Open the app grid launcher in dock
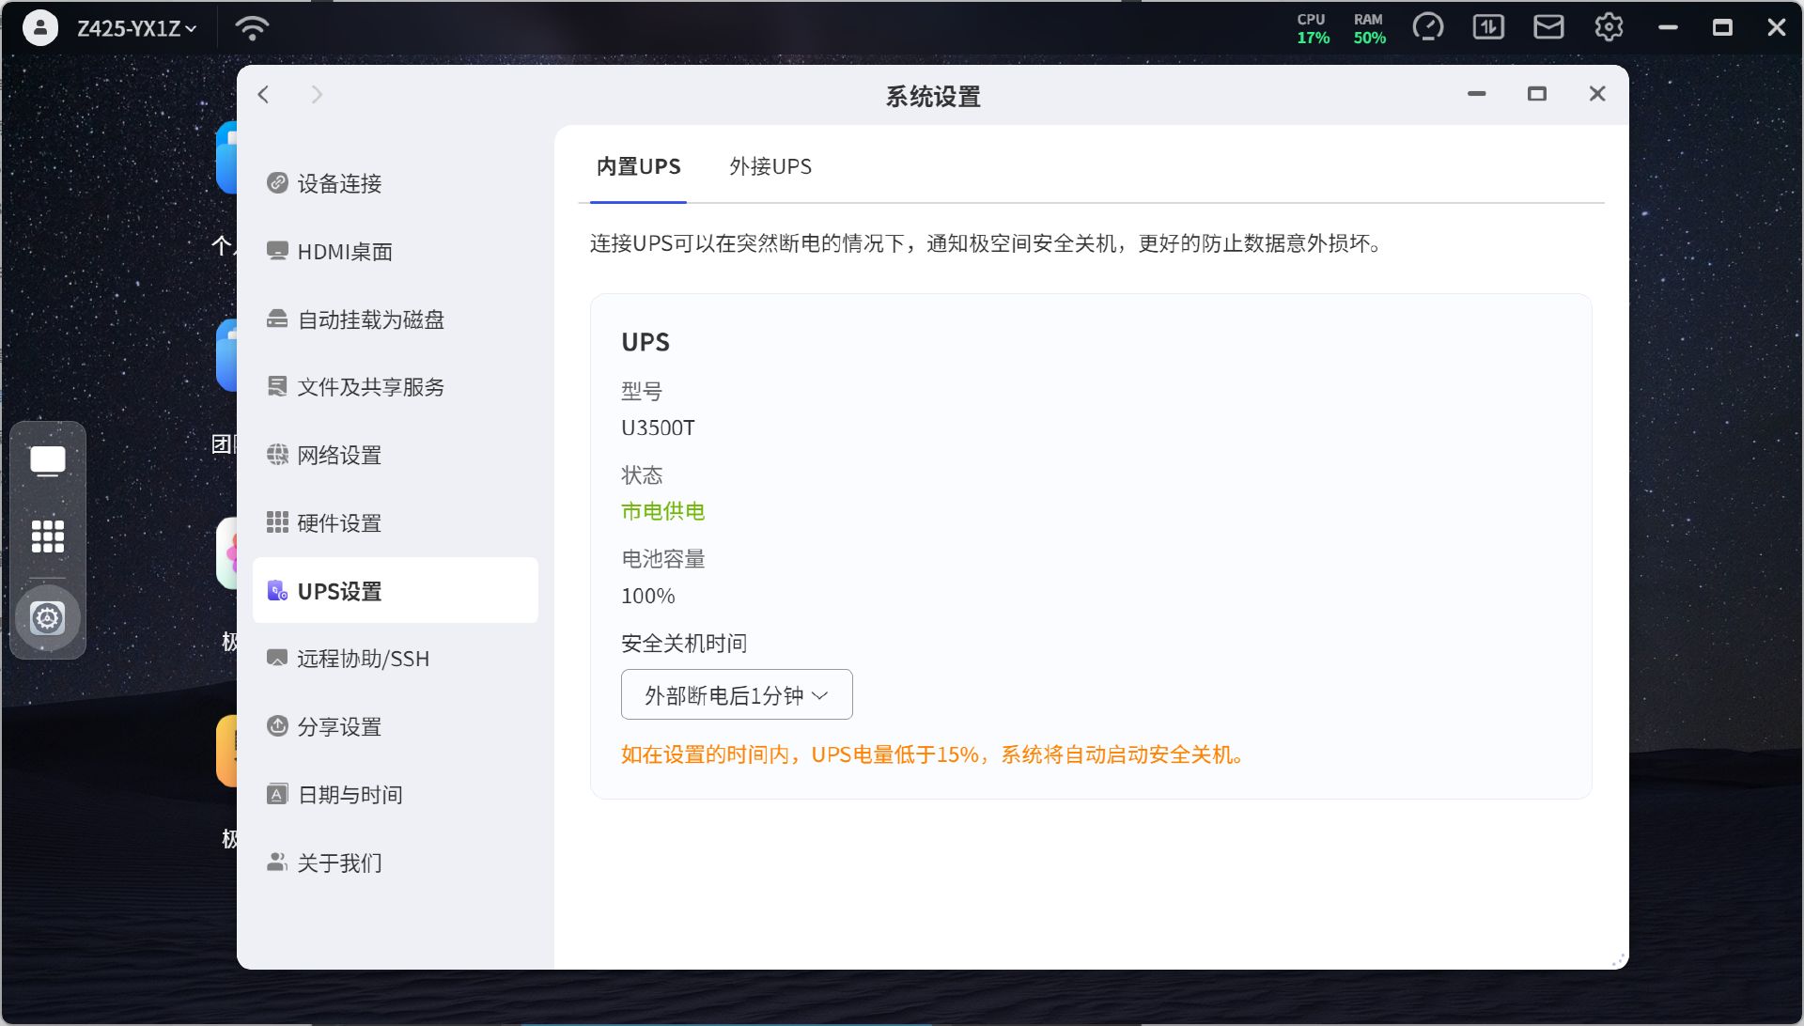Viewport: 1804px width, 1026px height. [48, 536]
